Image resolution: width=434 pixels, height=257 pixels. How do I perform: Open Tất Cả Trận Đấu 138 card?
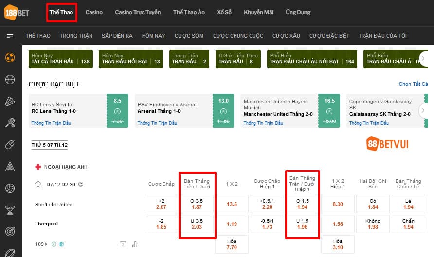(x=61, y=59)
